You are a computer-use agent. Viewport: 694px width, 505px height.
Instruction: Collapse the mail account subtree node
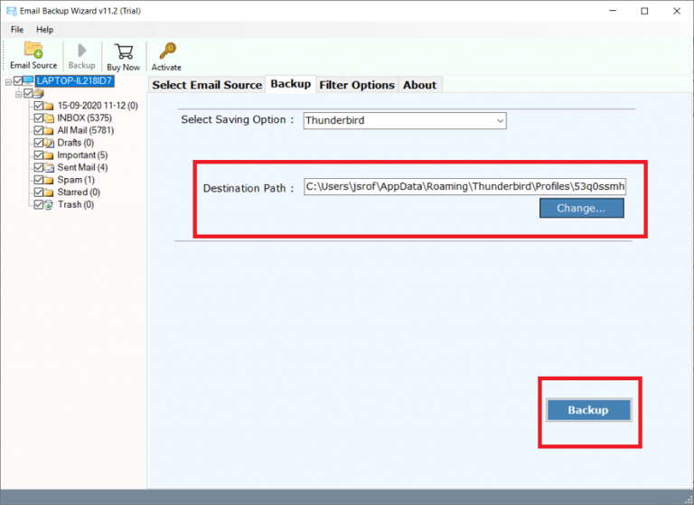[x=19, y=94]
